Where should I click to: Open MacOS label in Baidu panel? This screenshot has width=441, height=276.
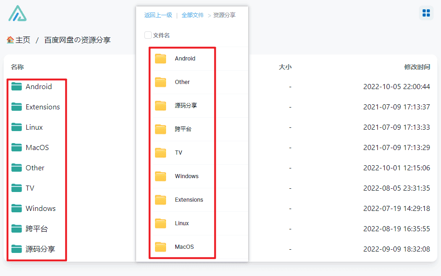[184, 247]
